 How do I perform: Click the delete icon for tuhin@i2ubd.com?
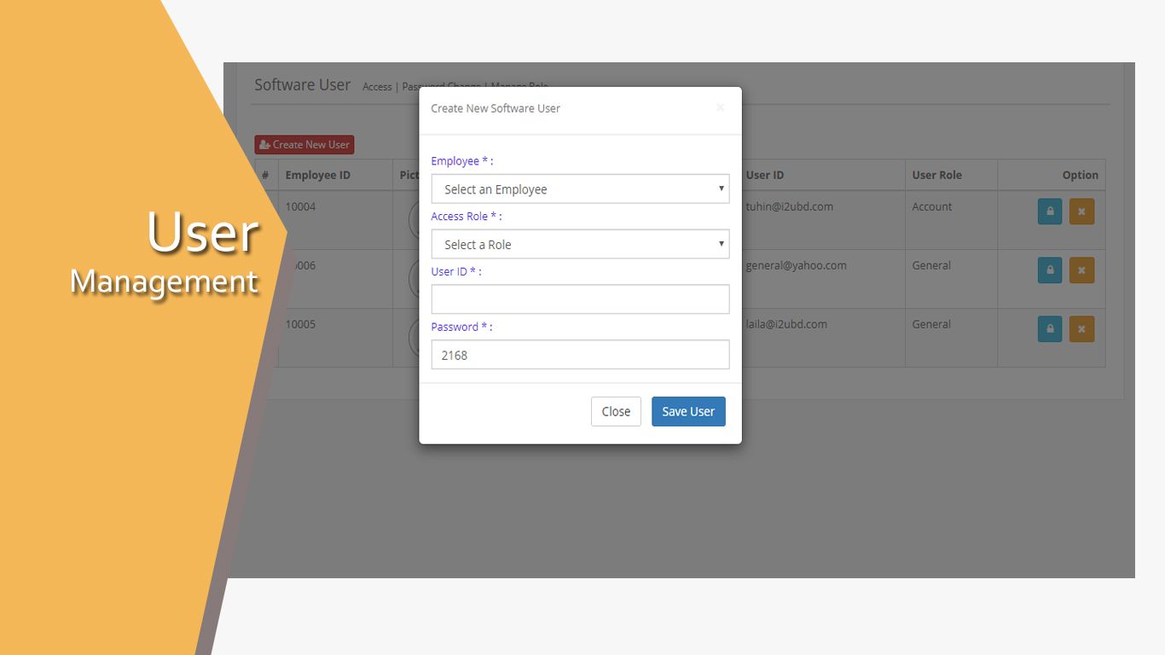[1081, 212]
